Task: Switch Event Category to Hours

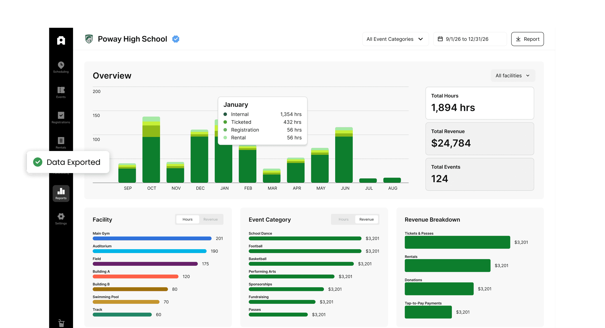Action: (343, 219)
